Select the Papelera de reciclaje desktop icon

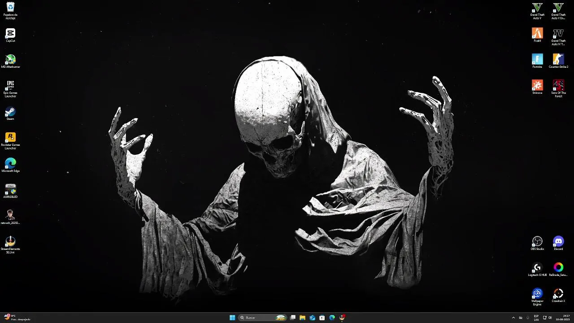pos(10,11)
